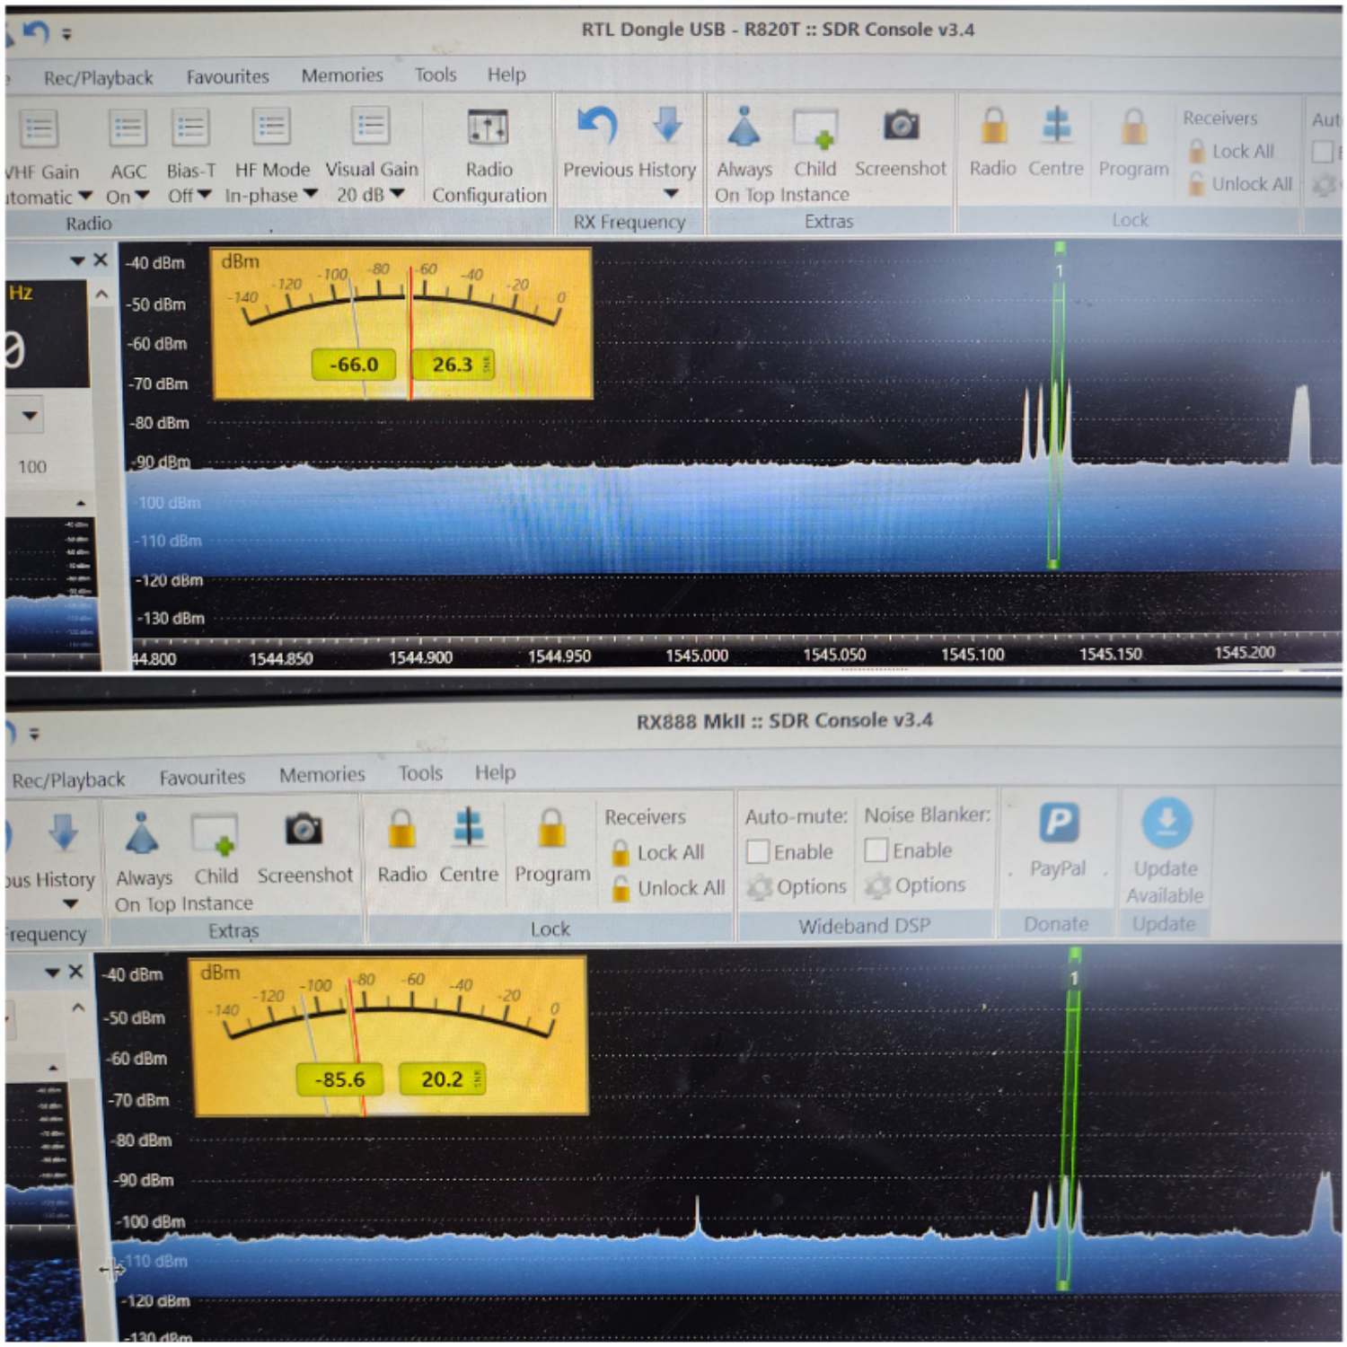
Task: Open the Help tab in the RTL Dongle window
Action: [x=506, y=75]
